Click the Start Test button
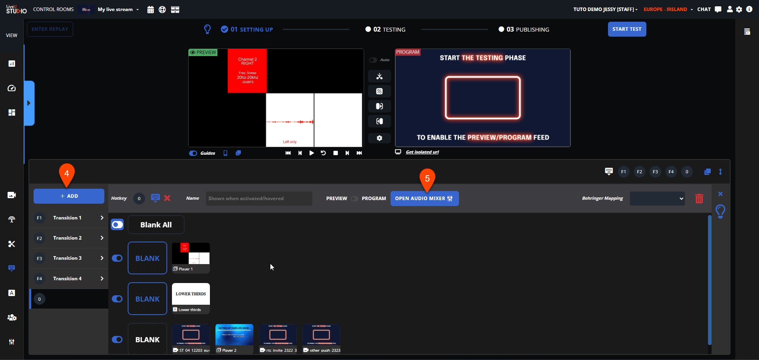Screen dimensions: 759x360 point(627,29)
